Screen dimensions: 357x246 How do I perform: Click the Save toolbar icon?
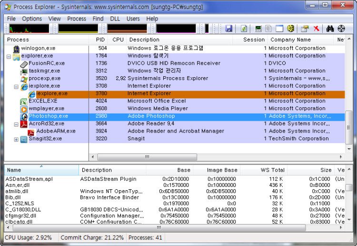[229, 29]
